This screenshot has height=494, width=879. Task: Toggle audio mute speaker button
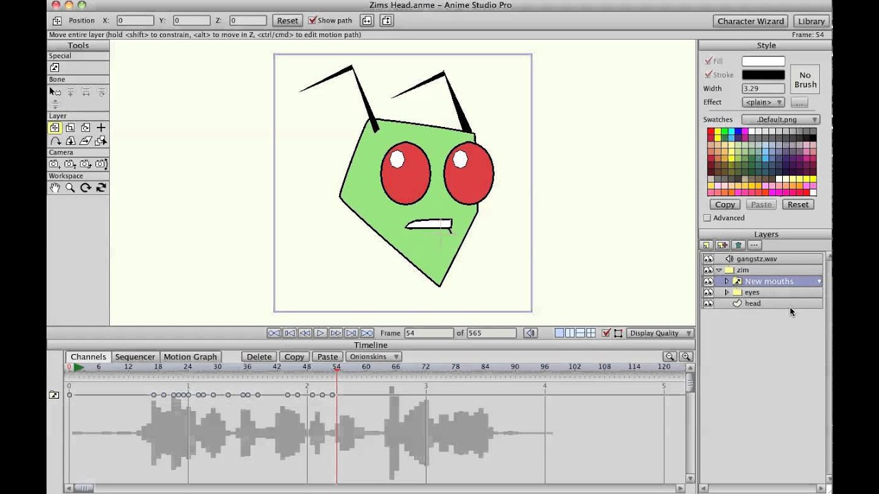[530, 333]
